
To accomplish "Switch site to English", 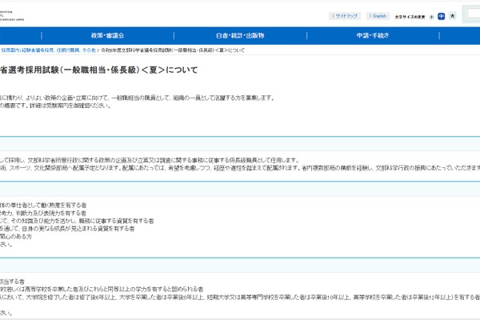I will (x=378, y=16).
